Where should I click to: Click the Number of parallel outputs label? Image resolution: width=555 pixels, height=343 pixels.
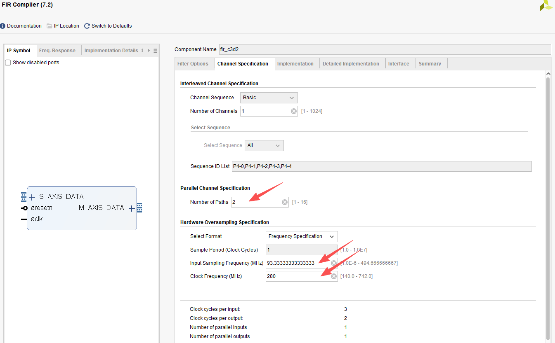[x=220, y=336]
